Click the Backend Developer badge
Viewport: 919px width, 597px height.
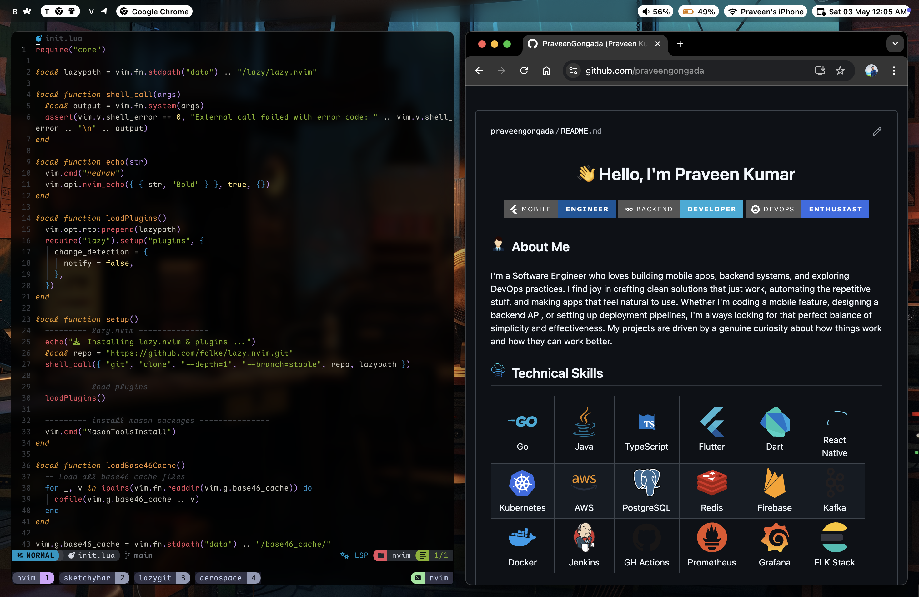680,209
